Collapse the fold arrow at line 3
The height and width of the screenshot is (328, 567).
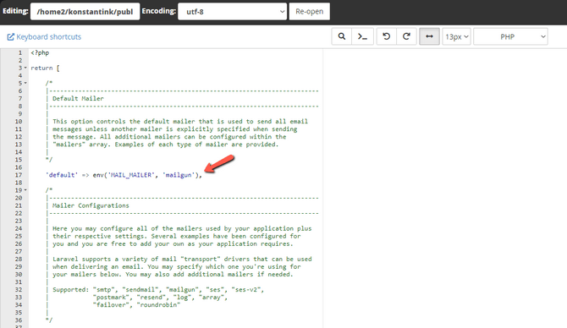pos(25,68)
